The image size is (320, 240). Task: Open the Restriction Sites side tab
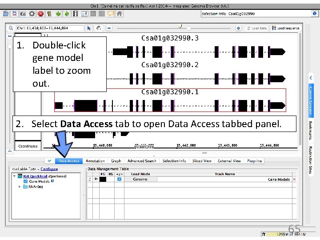(x=311, y=160)
